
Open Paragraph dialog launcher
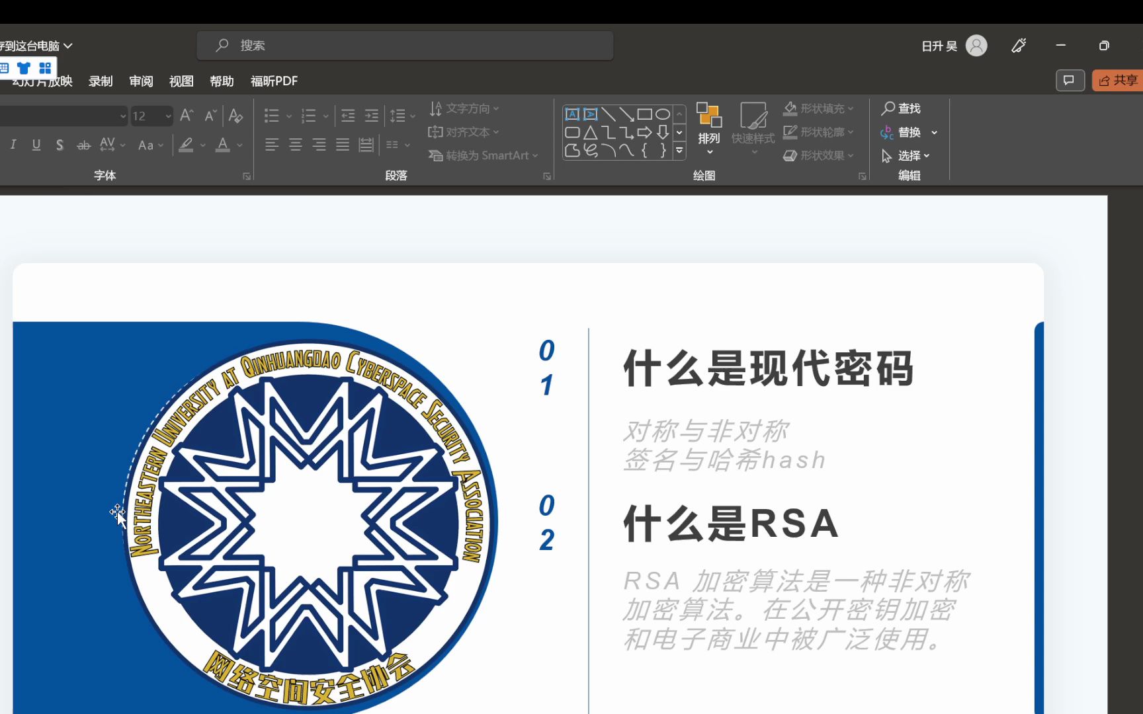(x=547, y=176)
